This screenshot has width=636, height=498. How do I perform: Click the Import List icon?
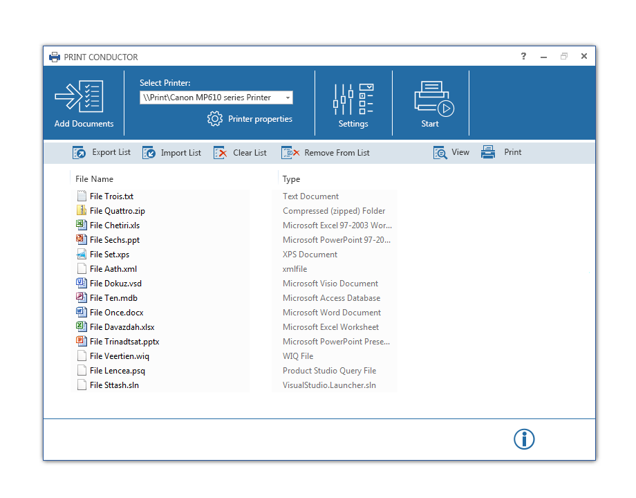coord(149,153)
